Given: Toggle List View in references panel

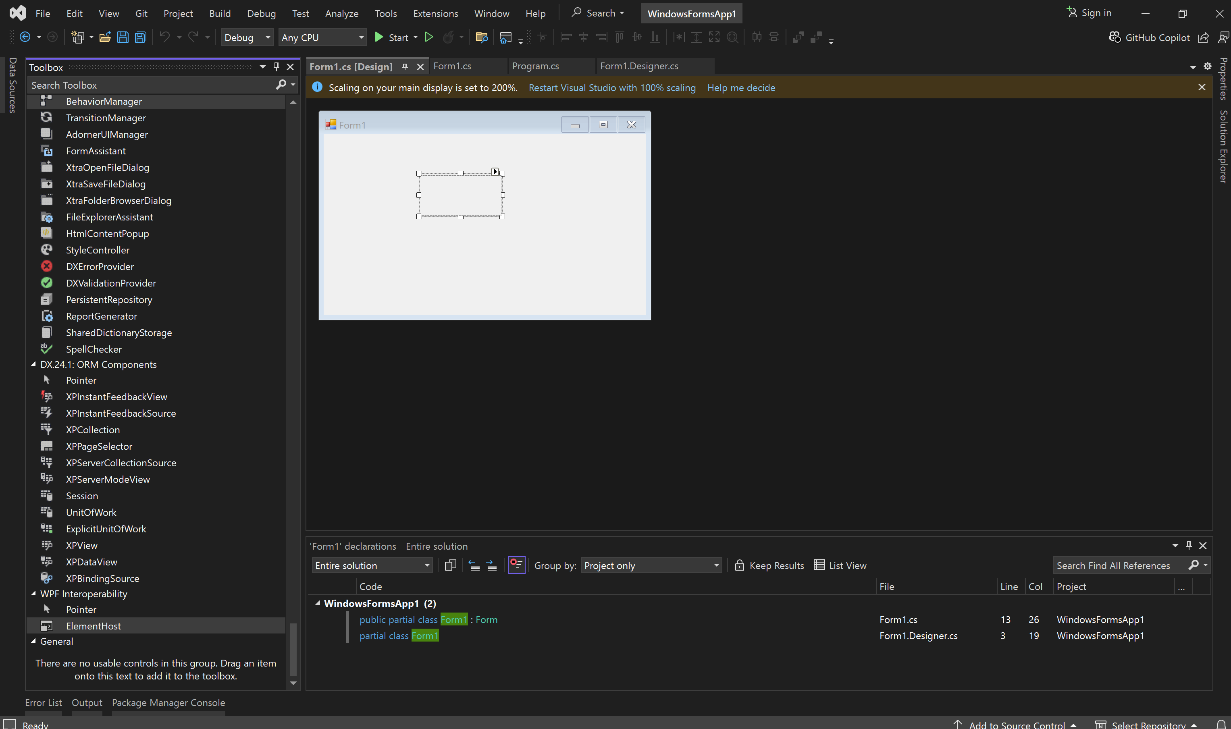Looking at the screenshot, I should pyautogui.click(x=840, y=565).
